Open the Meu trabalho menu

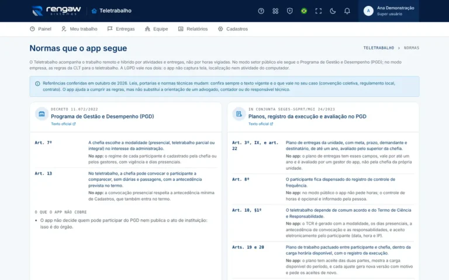pyautogui.click(x=80, y=29)
